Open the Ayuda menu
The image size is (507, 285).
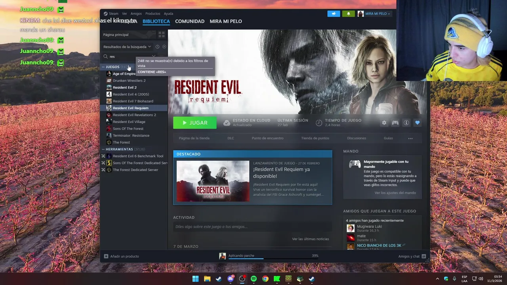point(168,13)
